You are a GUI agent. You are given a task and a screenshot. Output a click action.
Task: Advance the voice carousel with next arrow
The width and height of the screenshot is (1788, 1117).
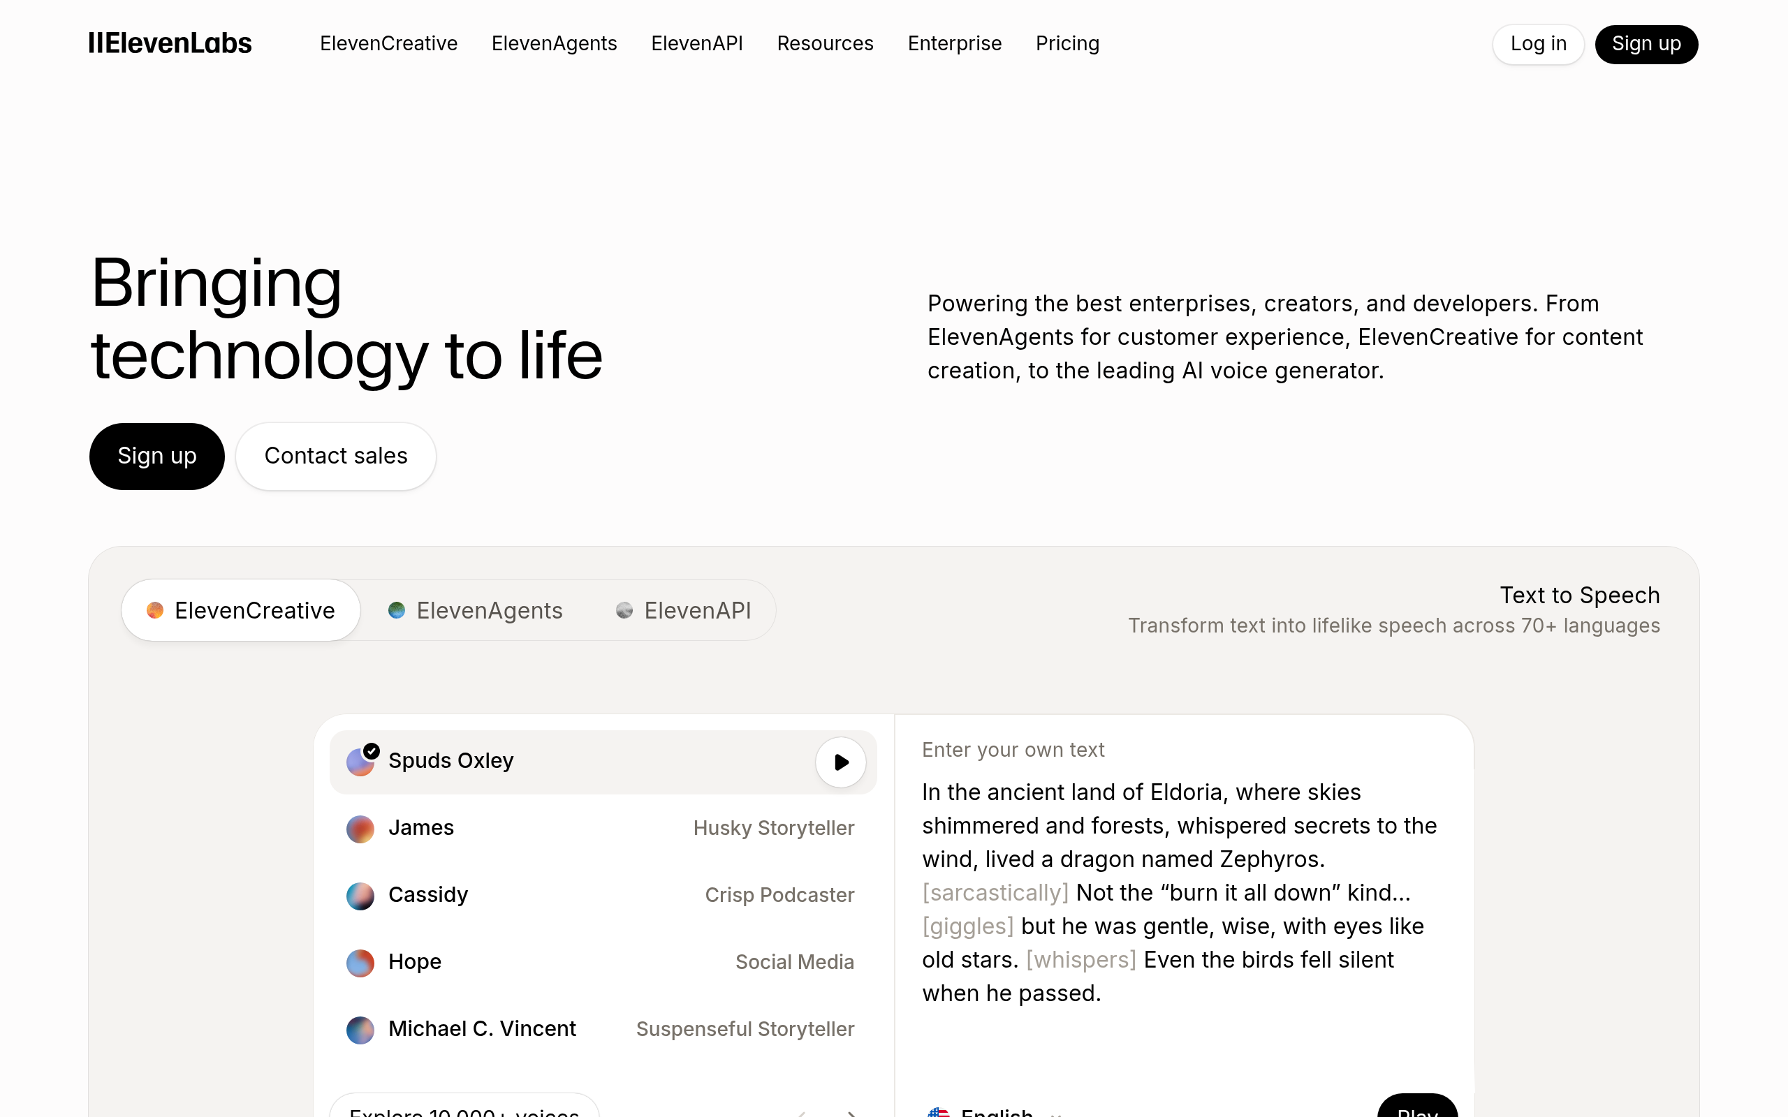click(x=851, y=1112)
